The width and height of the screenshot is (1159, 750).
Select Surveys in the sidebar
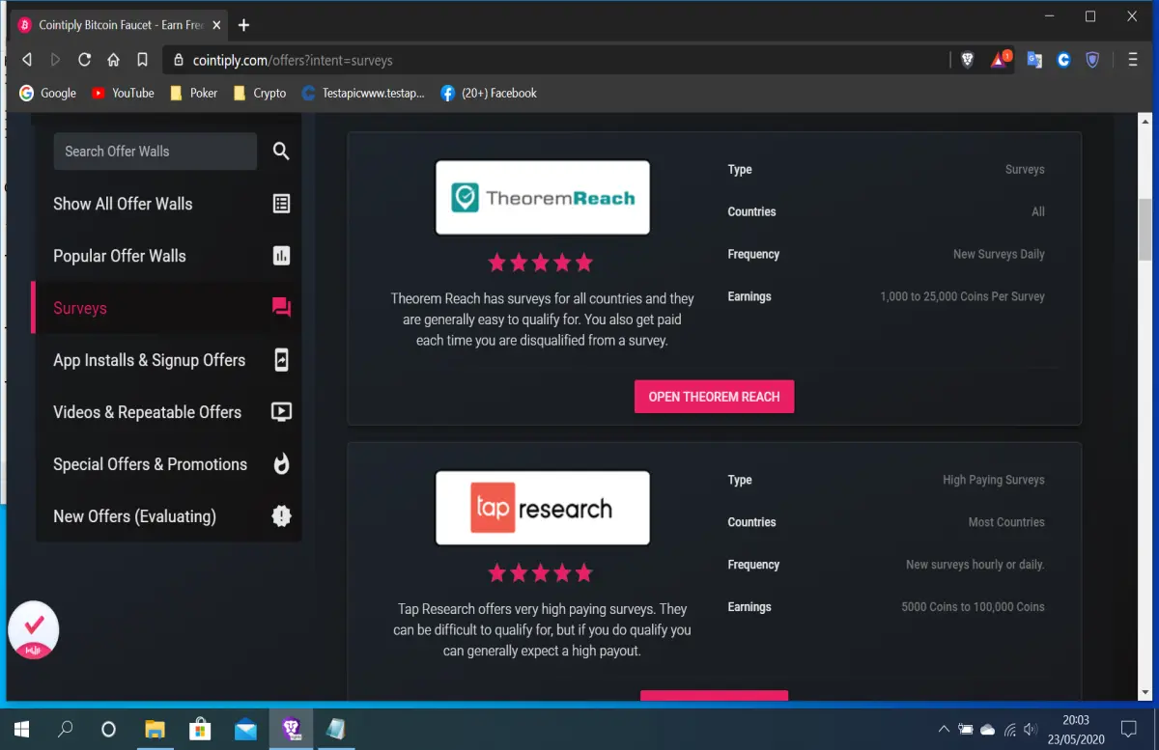click(169, 308)
